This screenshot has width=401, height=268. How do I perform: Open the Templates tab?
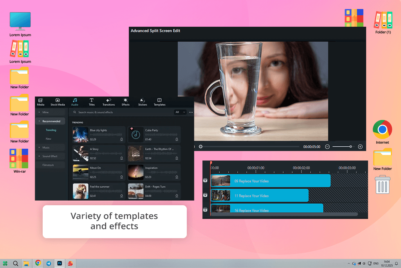pos(160,102)
